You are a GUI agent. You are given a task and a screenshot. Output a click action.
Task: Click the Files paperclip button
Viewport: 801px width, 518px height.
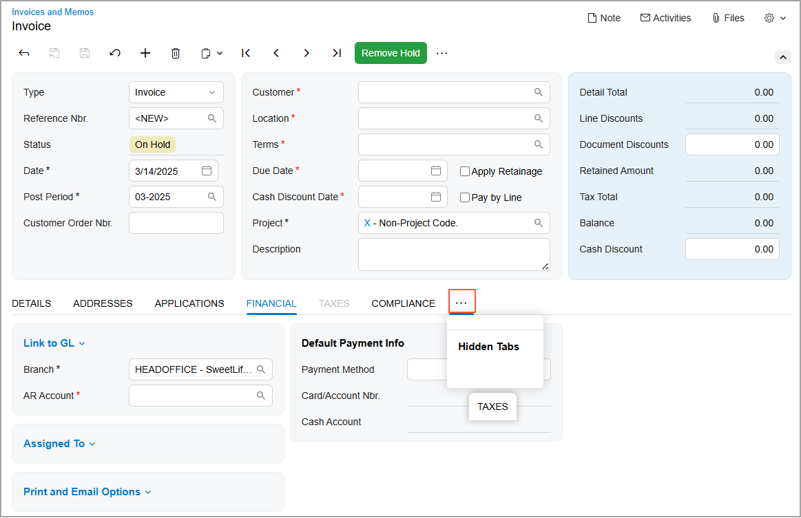tap(728, 18)
